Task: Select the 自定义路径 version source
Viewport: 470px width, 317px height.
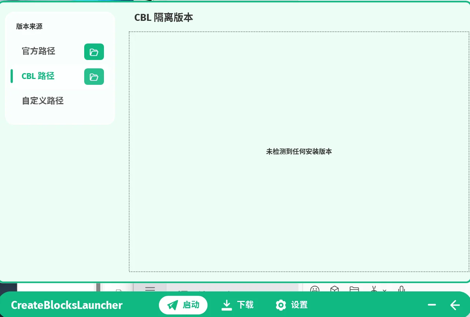Action: tap(43, 101)
